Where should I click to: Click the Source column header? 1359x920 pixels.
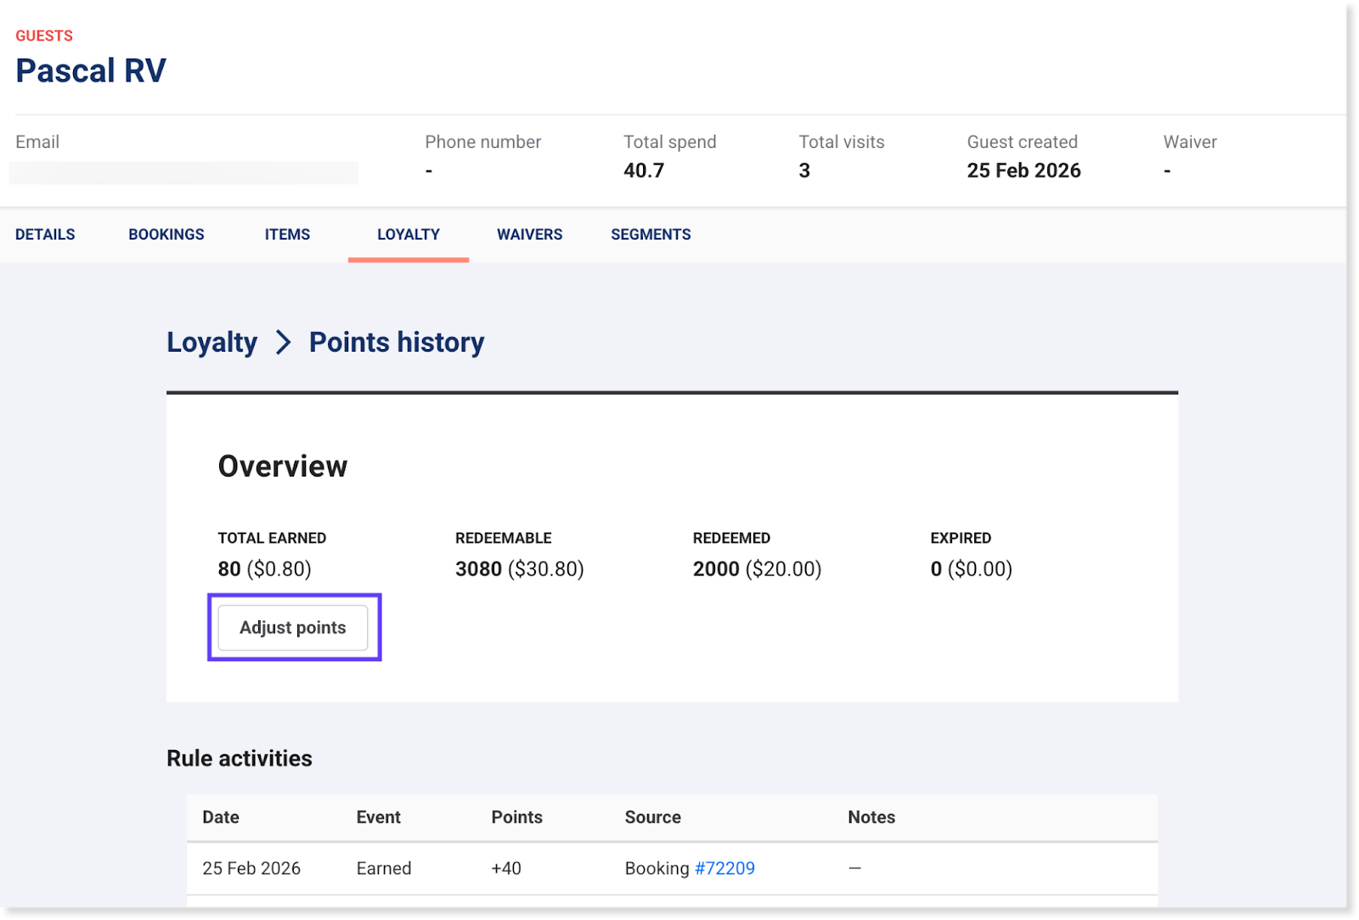coord(652,817)
